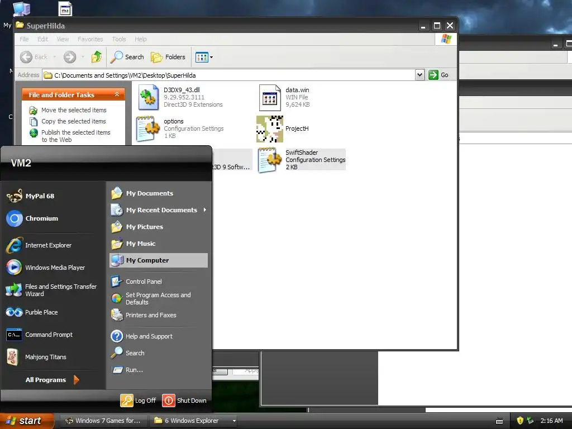
Task: Open the File menu in SuperHilda window
Action: [x=24, y=39]
